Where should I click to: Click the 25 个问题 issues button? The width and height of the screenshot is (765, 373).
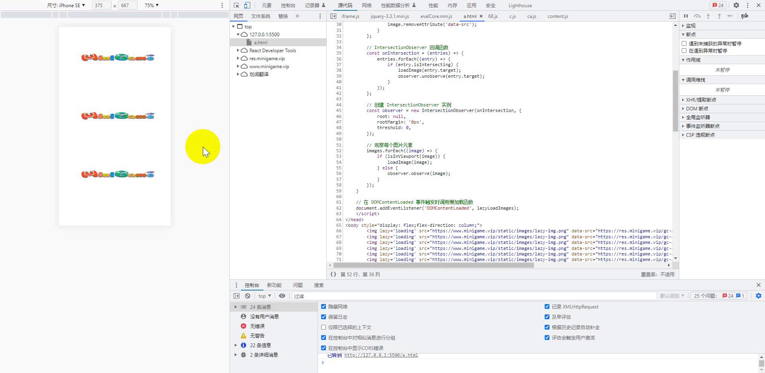719,296
